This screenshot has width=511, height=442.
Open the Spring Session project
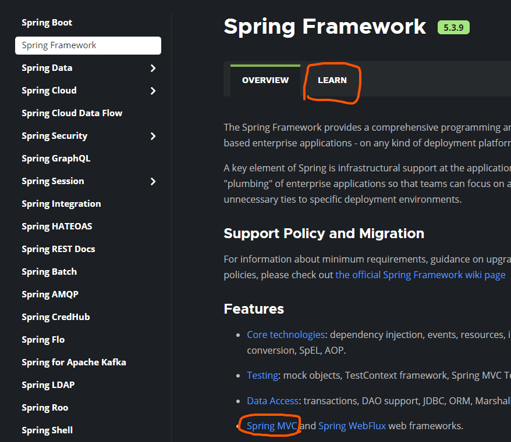(x=53, y=181)
